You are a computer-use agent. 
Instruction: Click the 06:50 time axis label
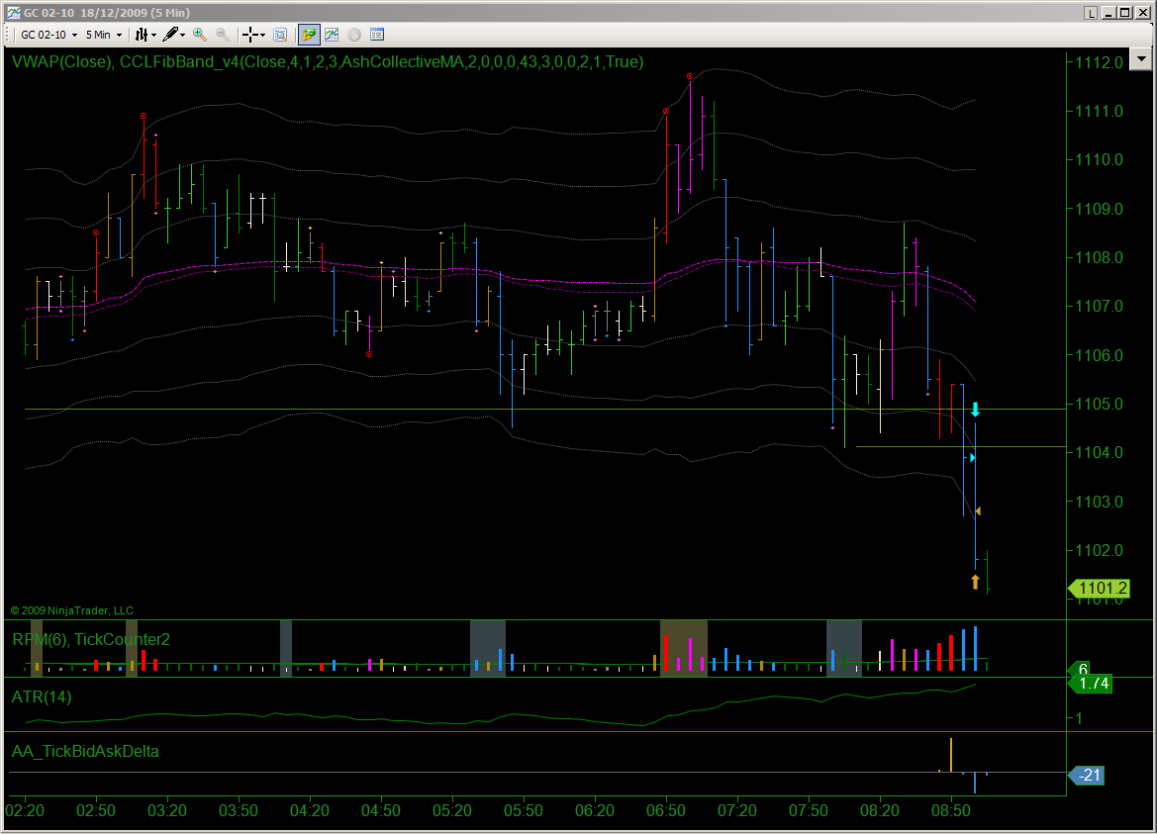pyautogui.click(x=665, y=811)
